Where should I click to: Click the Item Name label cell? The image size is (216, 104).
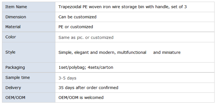29,7
